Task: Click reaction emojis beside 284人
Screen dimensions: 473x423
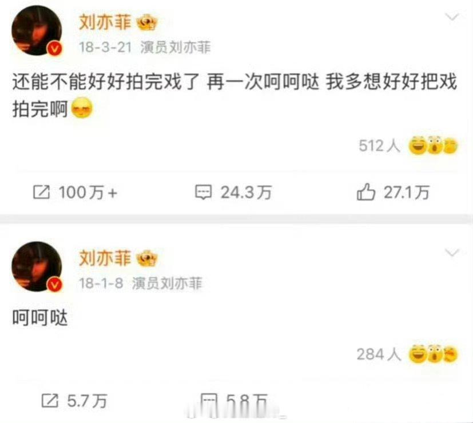Action: coord(433,354)
